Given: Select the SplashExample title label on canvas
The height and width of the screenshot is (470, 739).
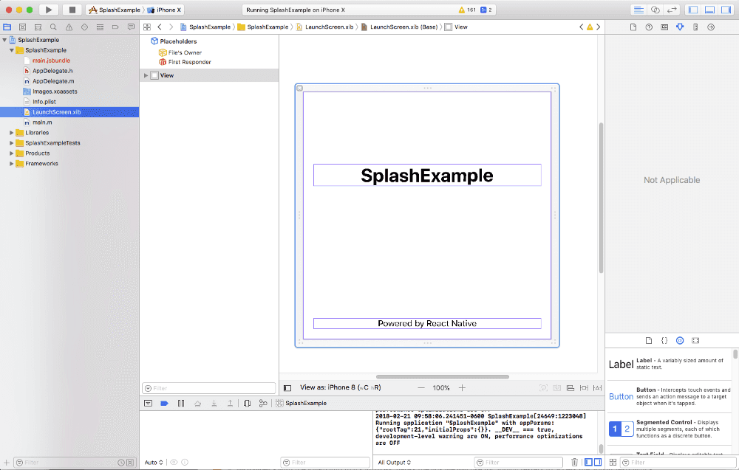Looking at the screenshot, I should (427, 176).
